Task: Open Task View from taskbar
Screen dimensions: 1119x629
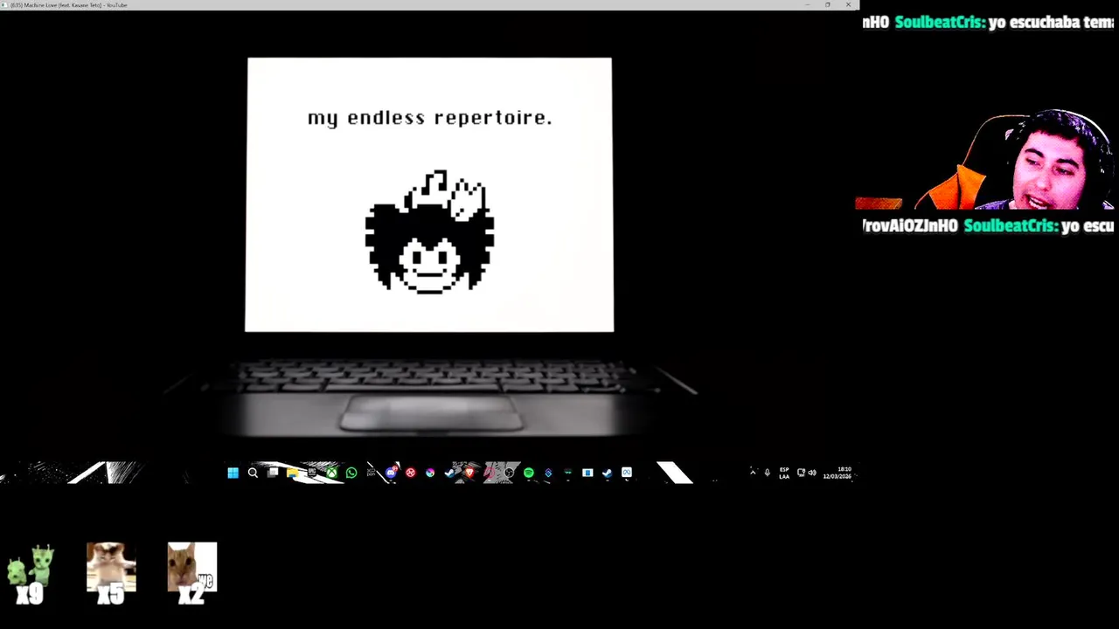Action: coord(273,473)
